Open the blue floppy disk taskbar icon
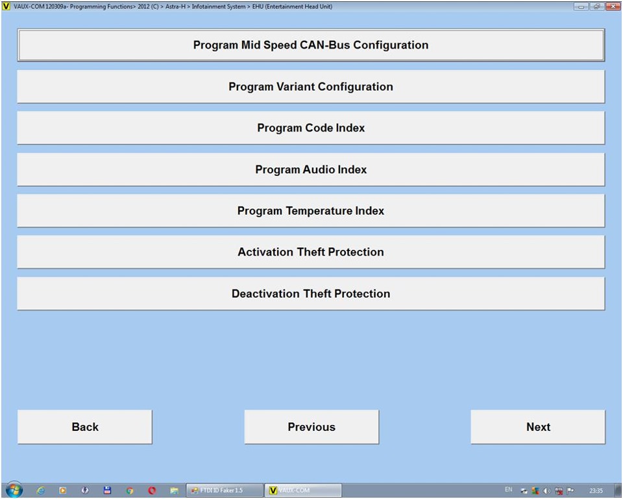 [x=107, y=491]
